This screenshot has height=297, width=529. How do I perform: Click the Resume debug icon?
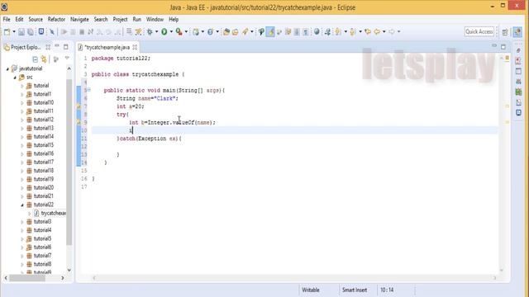point(64,32)
